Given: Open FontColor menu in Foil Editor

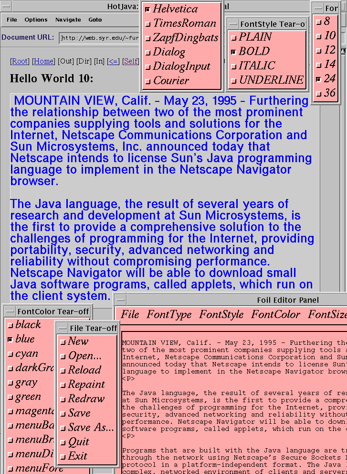Looking at the screenshot, I should (275, 315).
